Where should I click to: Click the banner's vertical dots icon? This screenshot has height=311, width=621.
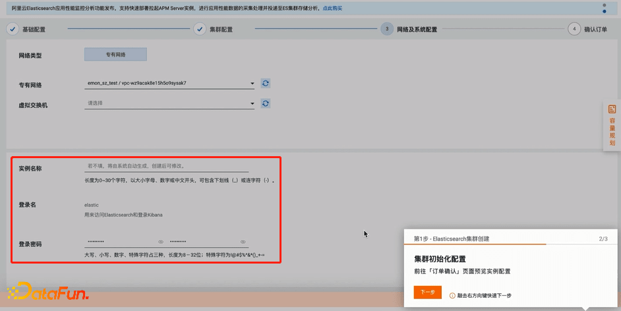[604, 9]
